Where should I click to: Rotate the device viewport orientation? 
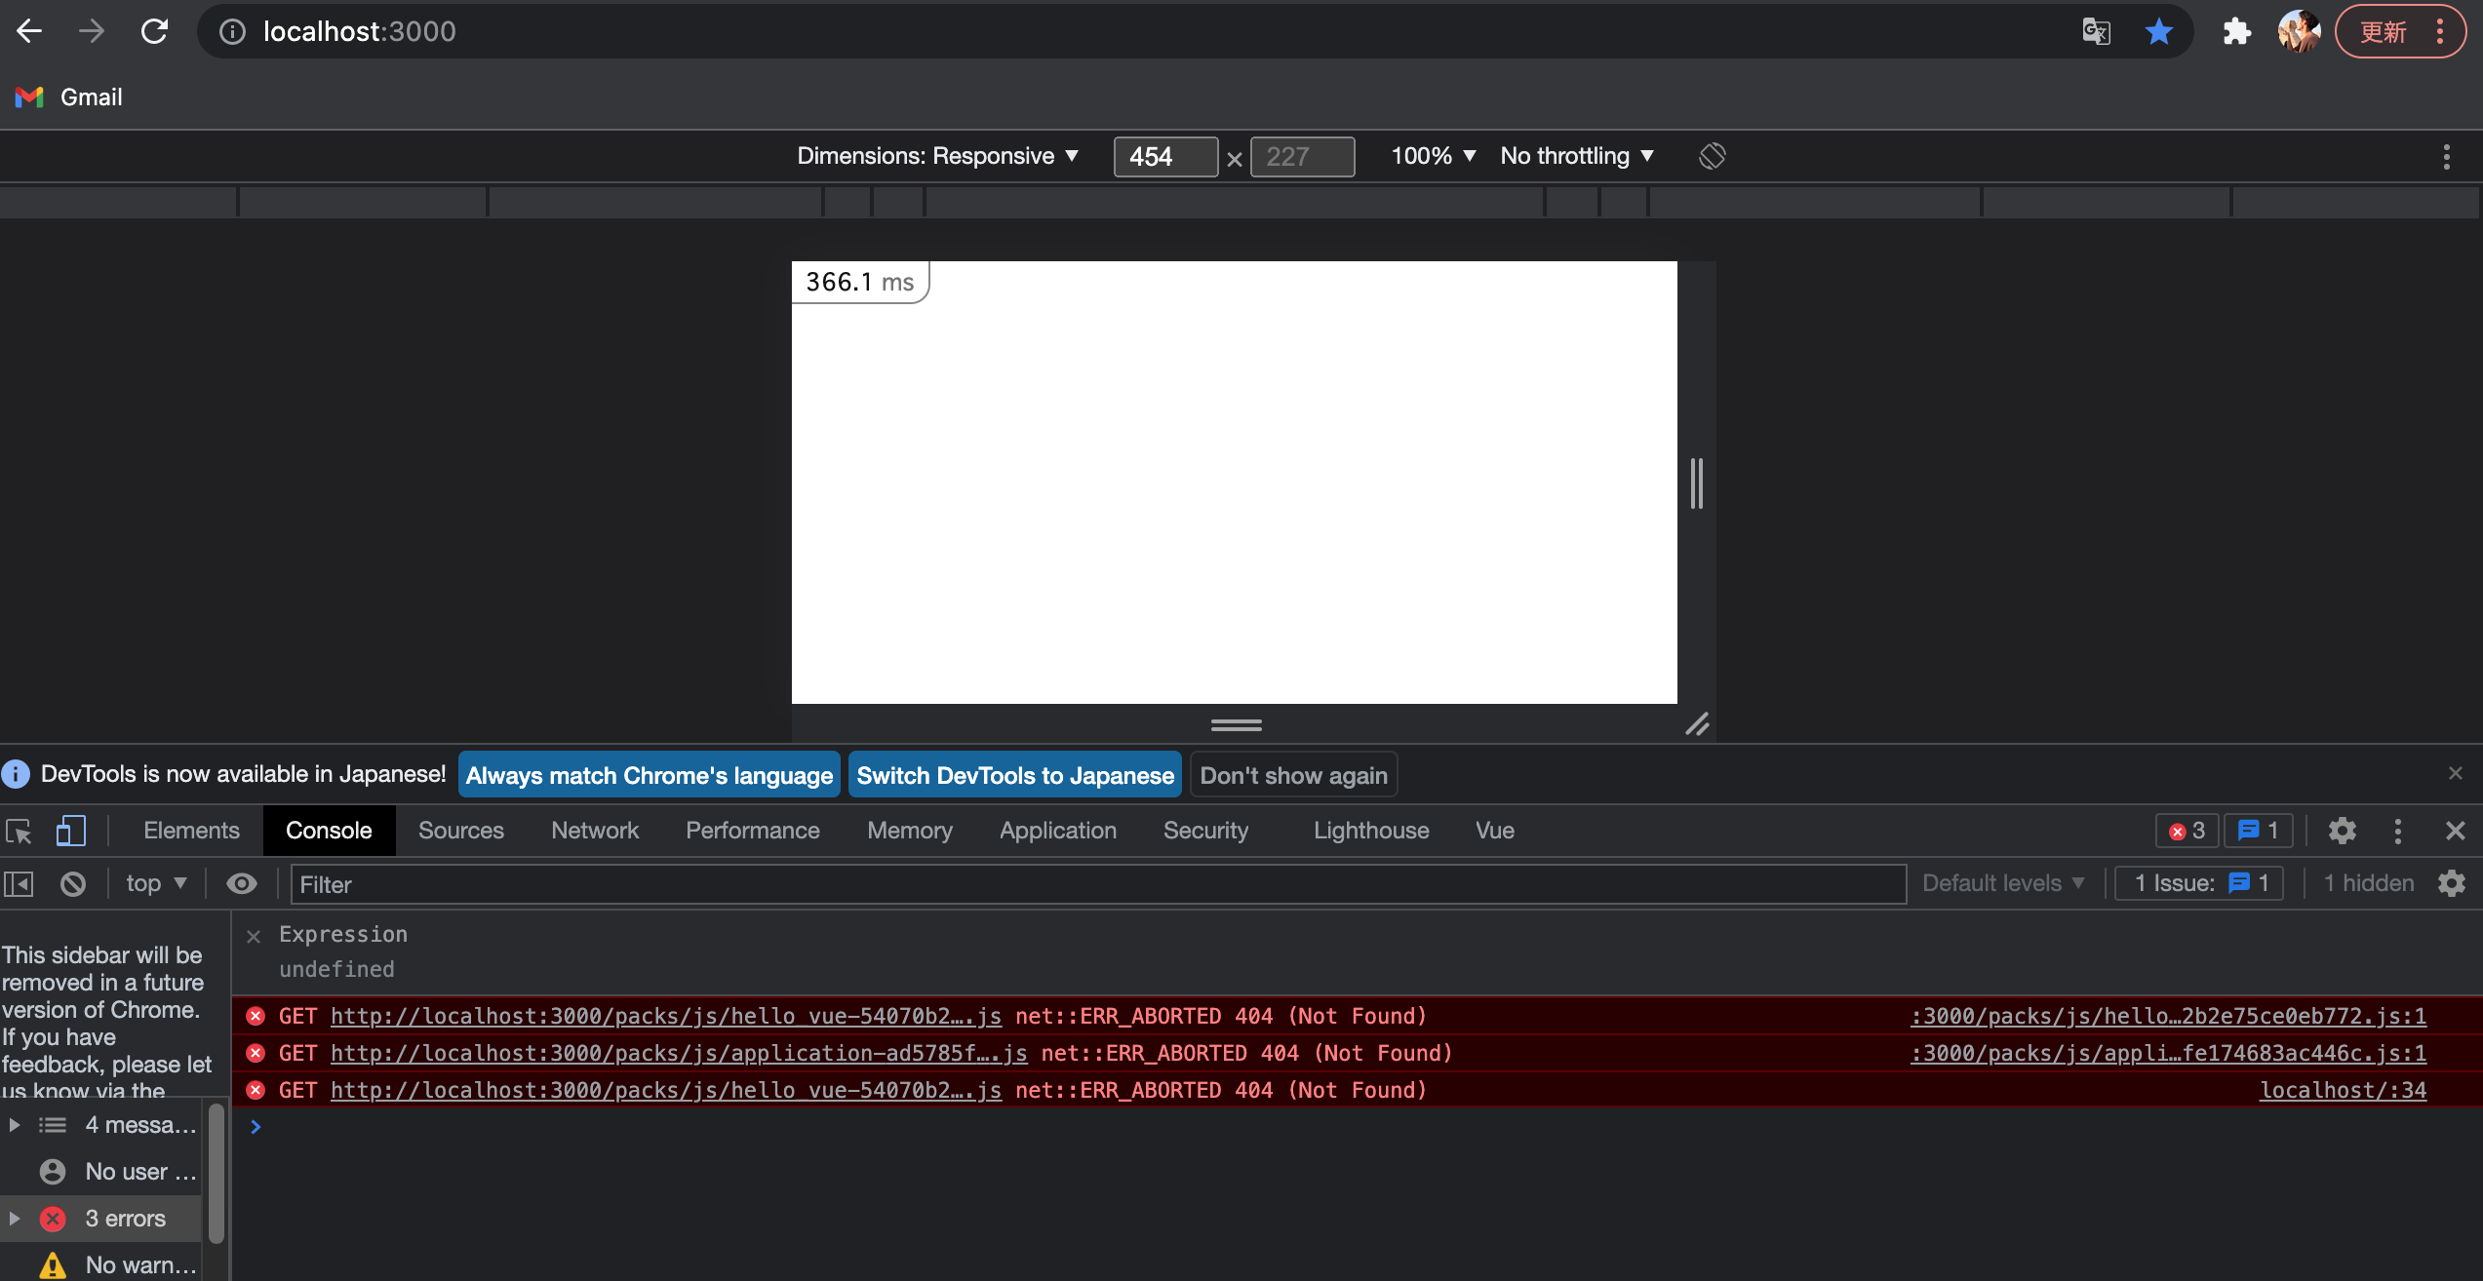coord(1712,156)
